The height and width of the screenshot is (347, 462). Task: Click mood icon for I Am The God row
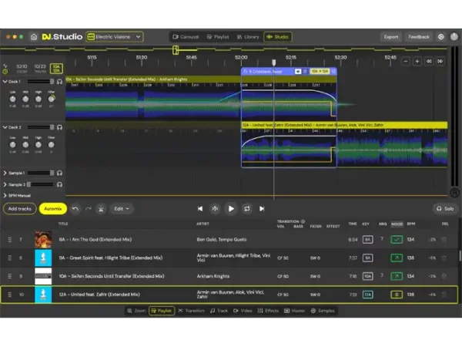[x=397, y=240]
